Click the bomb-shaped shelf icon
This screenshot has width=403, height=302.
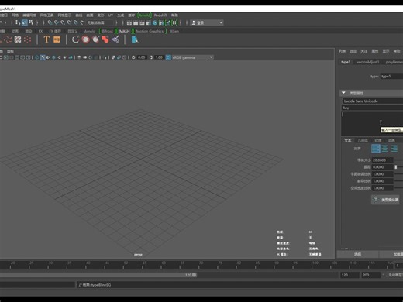tap(95, 39)
